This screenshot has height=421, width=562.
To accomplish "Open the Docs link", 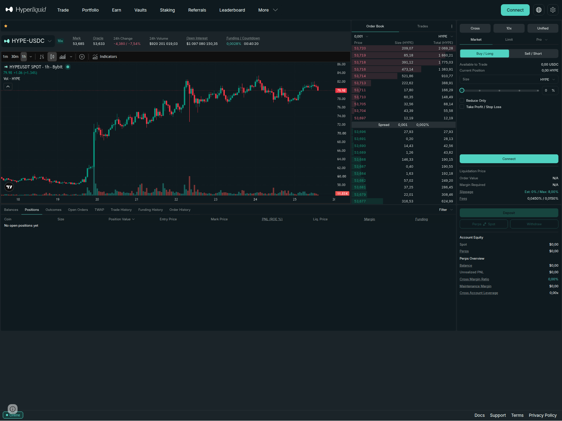I will click(479, 415).
